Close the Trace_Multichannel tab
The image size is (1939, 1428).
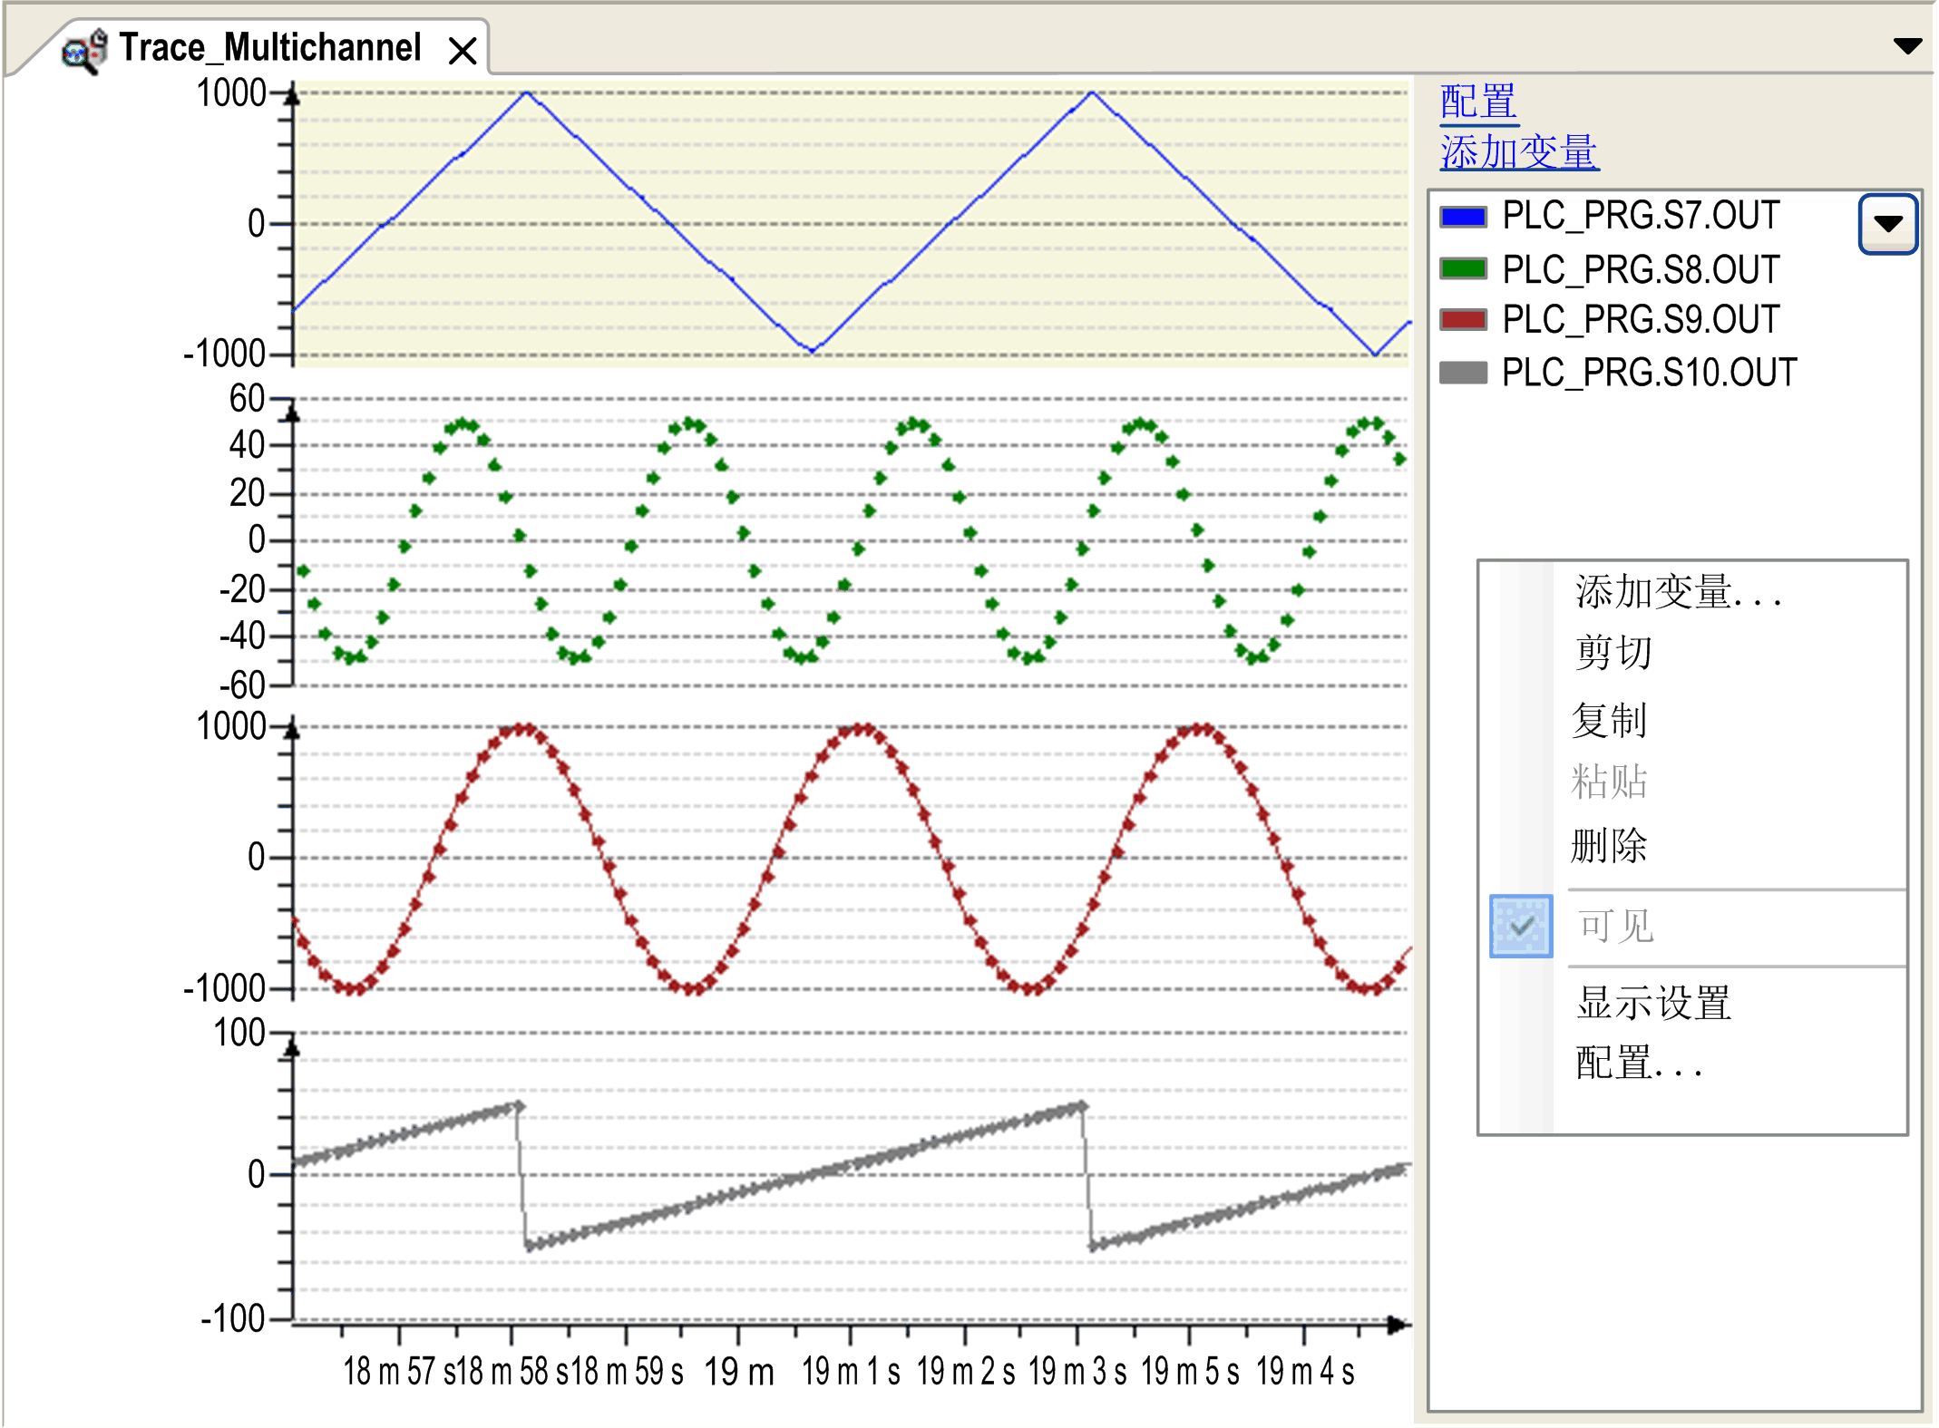(463, 51)
